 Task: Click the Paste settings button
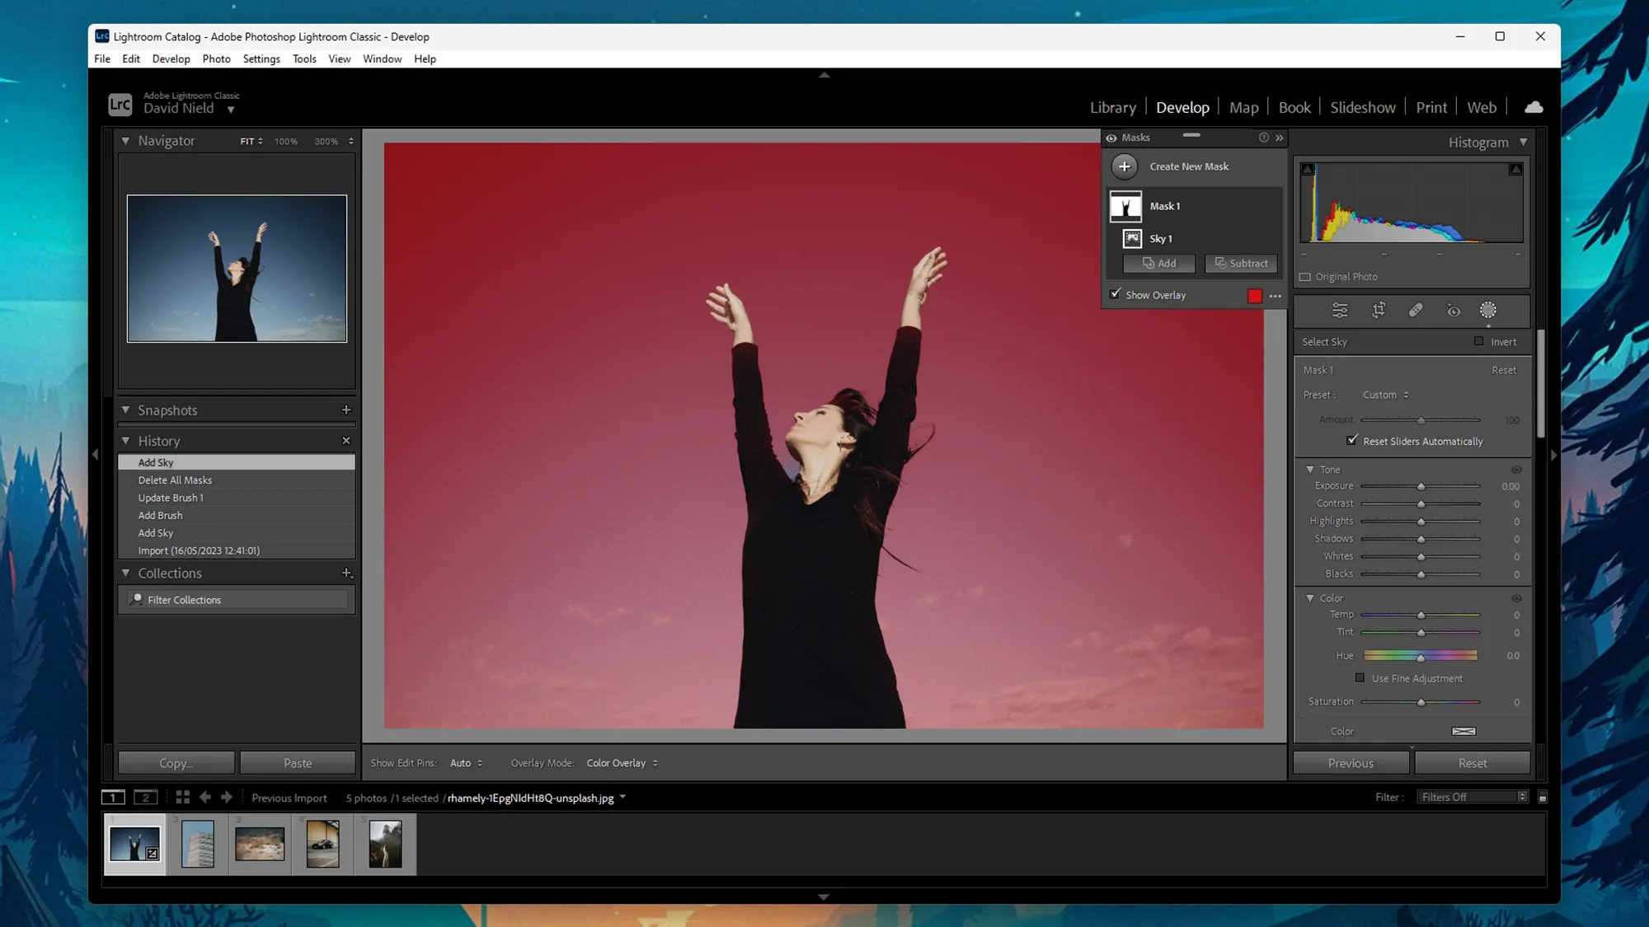pos(297,763)
